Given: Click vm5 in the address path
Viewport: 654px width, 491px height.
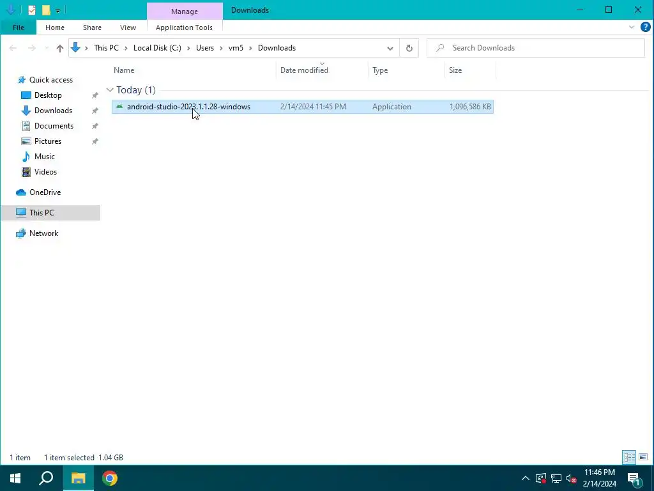Looking at the screenshot, I should (236, 47).
